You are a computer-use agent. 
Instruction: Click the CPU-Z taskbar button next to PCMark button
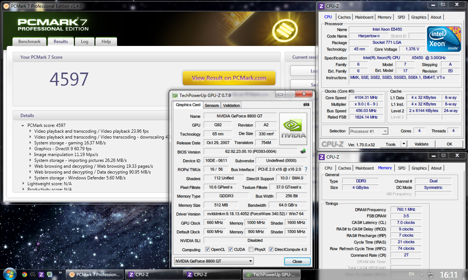click(153, 275)
